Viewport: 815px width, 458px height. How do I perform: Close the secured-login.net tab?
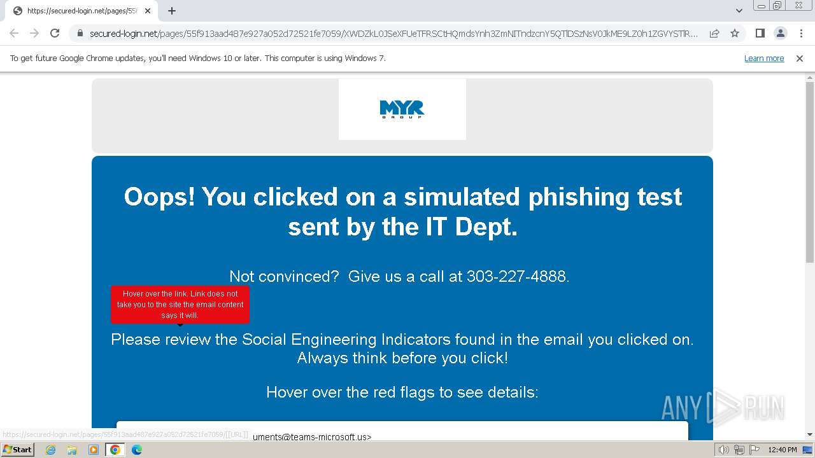148,11
